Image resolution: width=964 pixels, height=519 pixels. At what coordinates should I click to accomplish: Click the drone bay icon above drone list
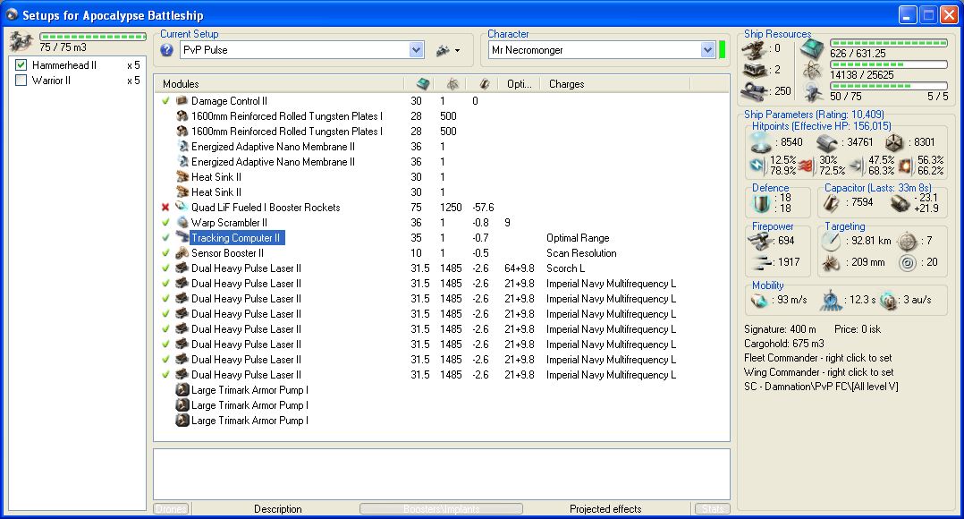[21, 42]
